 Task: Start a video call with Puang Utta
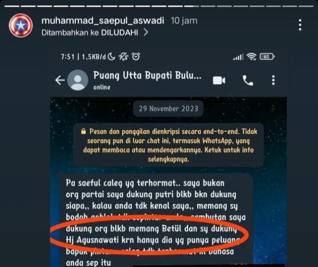[x=219, y=81]
